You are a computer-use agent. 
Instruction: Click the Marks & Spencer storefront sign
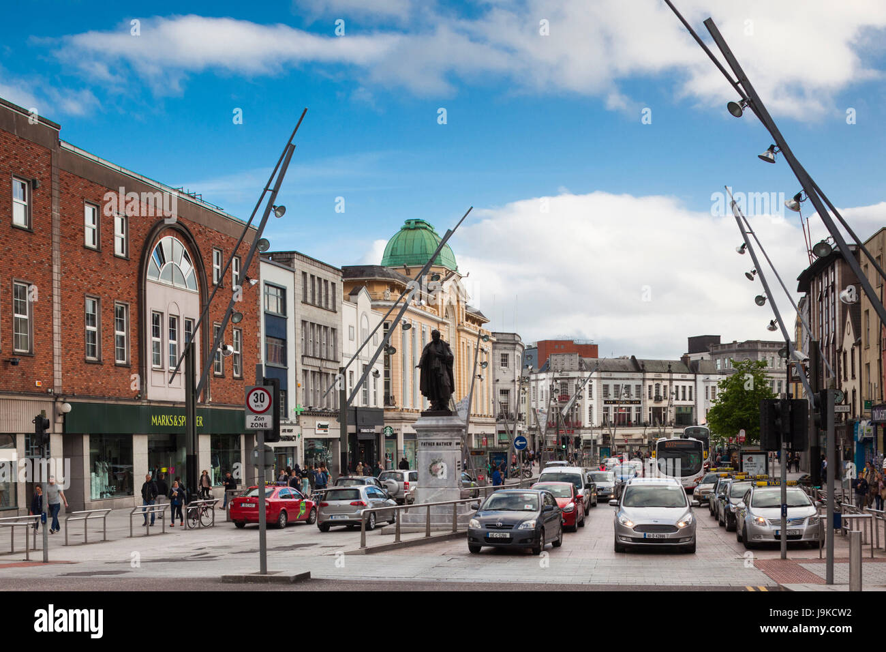(x=177, y=420)
